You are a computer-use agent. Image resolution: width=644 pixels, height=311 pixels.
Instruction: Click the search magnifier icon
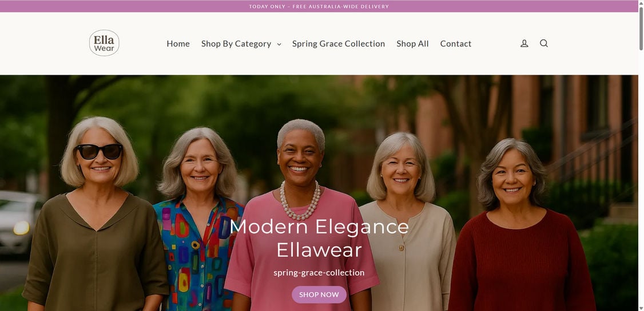[544, 43]
